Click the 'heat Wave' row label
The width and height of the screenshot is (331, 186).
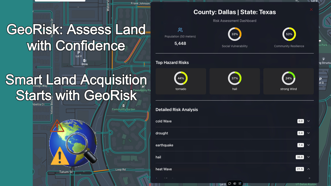click(x=163, y=169)
